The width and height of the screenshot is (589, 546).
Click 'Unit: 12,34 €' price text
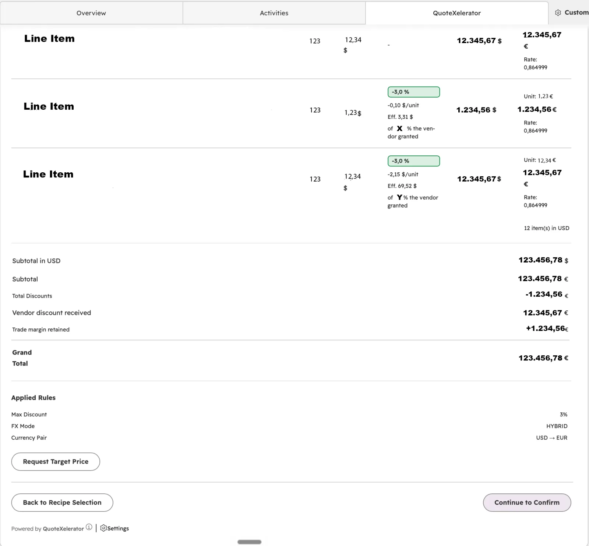540,160
